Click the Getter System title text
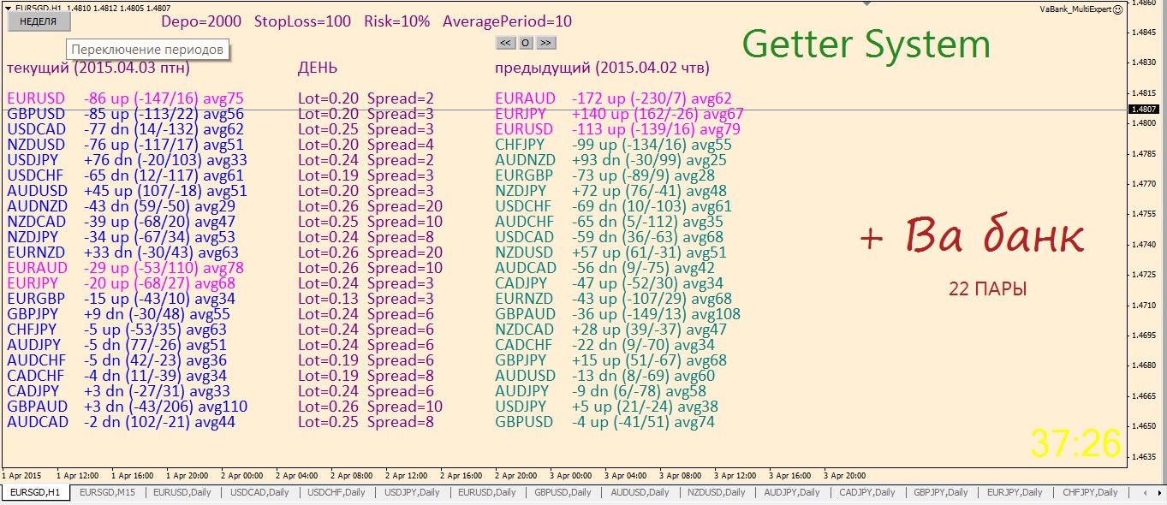 [x=866, y=45]
